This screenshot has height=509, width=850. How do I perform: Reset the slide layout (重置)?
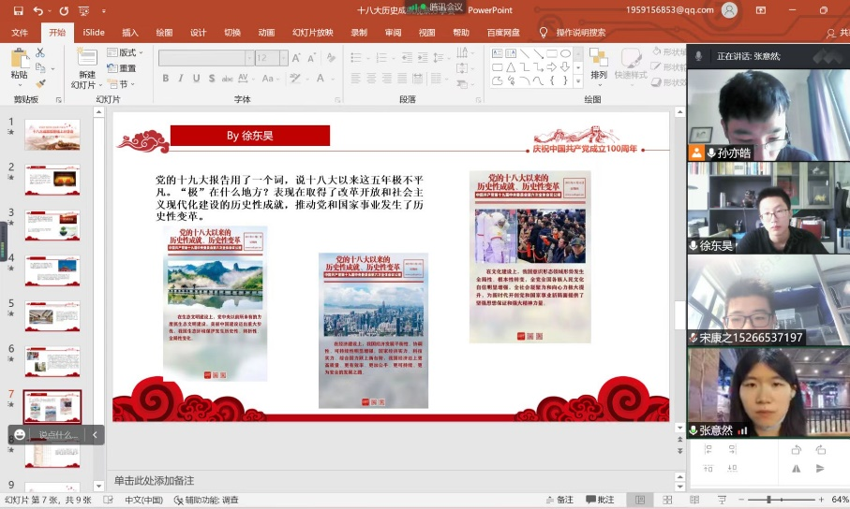[122, 68]
